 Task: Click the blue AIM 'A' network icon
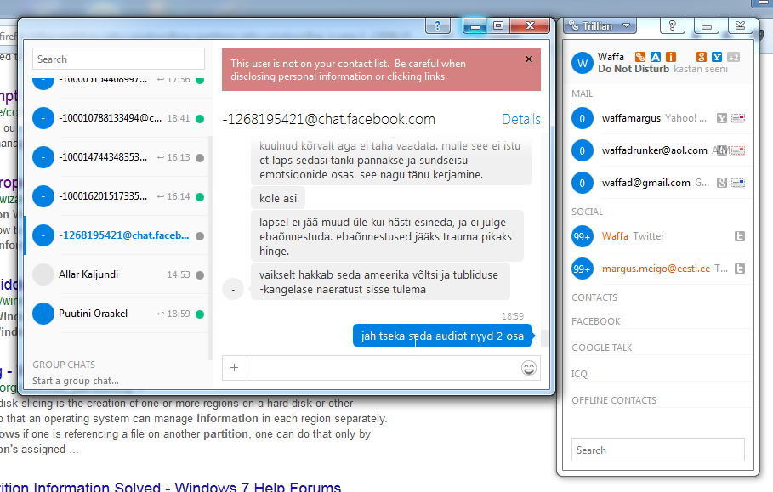tap(655, 57)
